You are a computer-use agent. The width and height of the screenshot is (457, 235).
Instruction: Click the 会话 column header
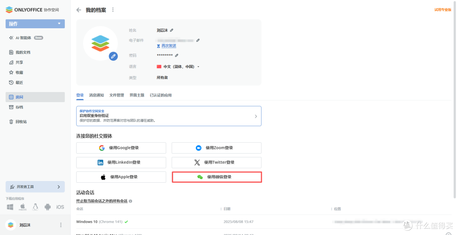pos(80,209)
